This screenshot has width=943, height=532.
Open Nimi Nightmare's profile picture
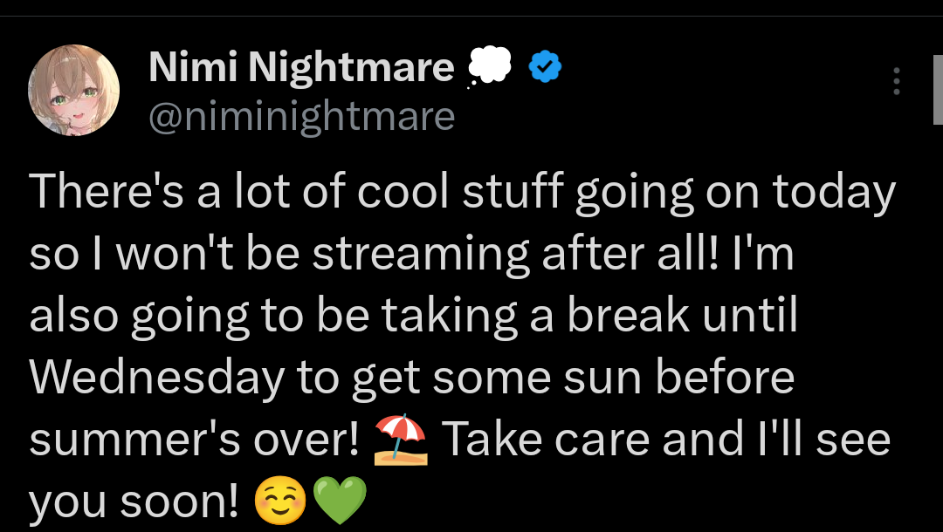pos(73,91)
